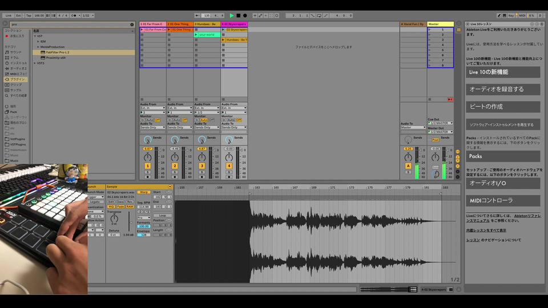Viewport: 548px width, 308px height.
Task: Click the 'Live 10の新機能' lesson button
Action: [503, 72]
